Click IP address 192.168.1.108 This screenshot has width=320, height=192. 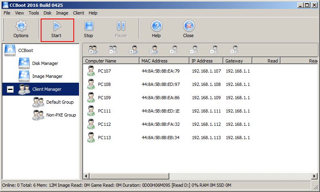206,84
